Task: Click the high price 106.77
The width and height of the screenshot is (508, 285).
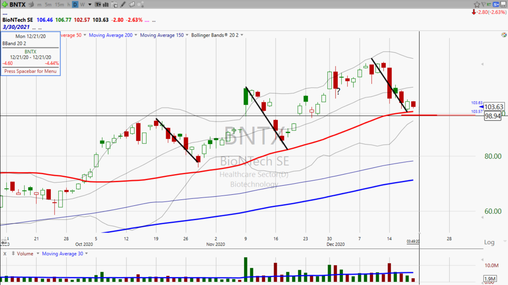Action: pyautogui.click(x=63, y=20)
